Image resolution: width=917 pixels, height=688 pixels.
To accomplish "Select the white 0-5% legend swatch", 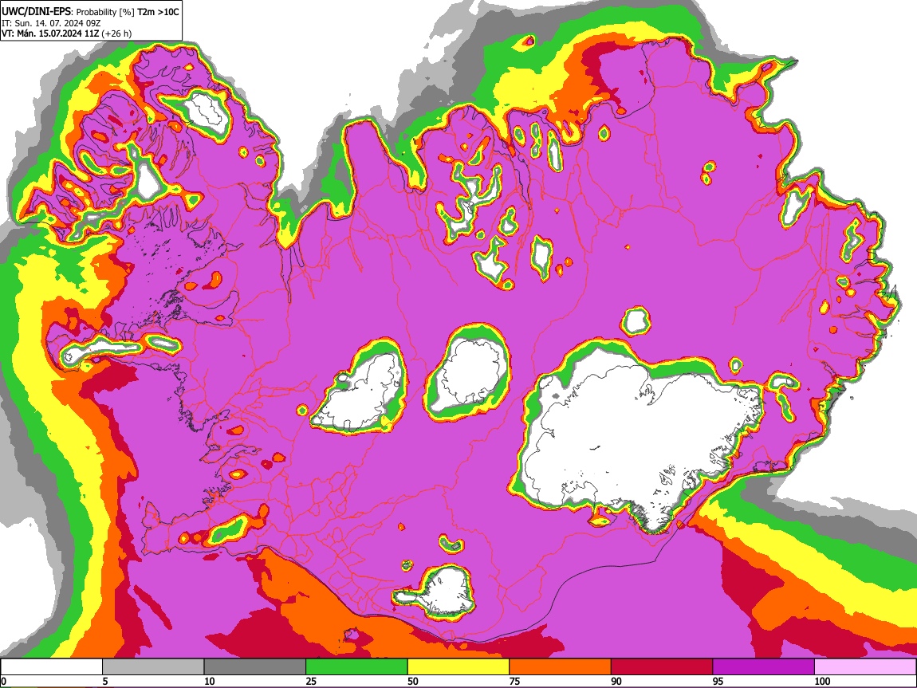I will [52, 667].
